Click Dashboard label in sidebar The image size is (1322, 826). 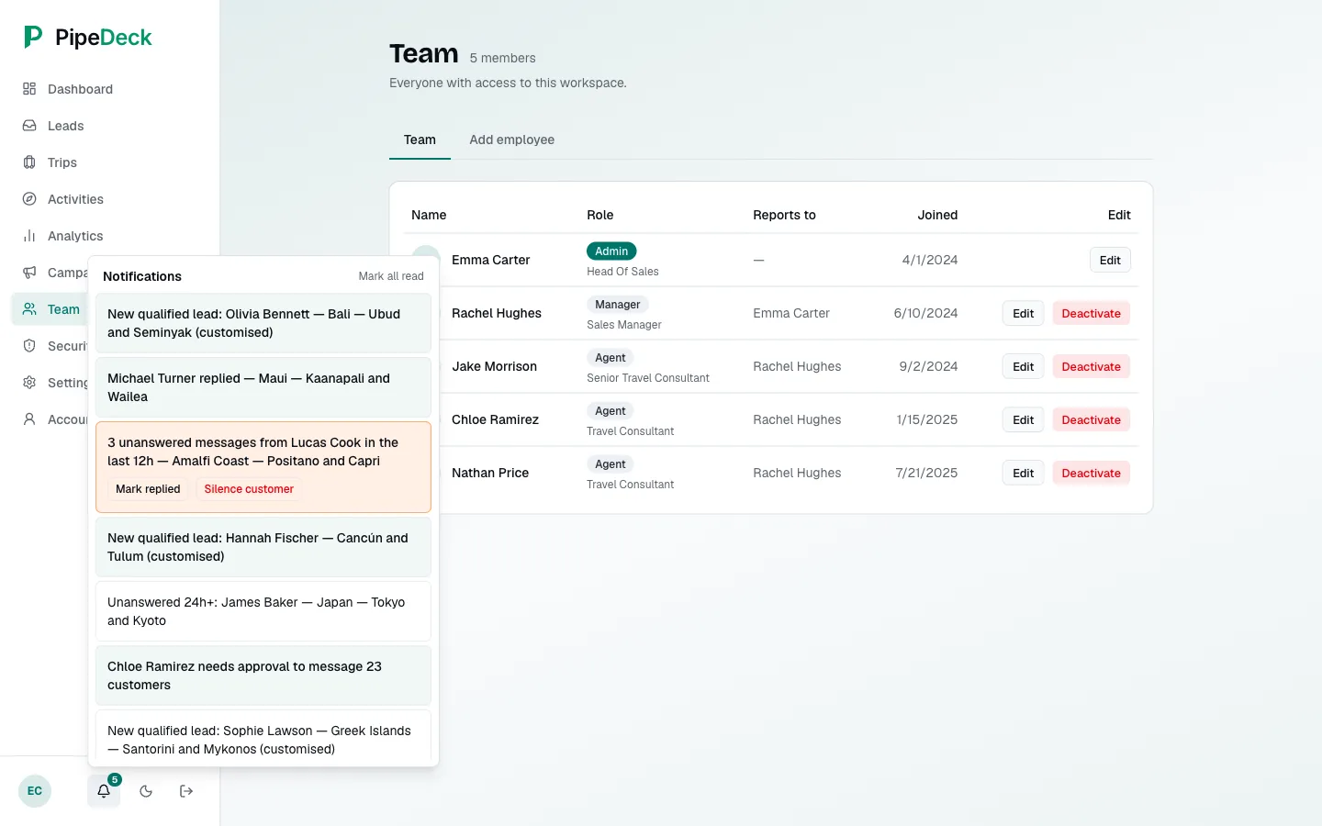coord(80,89)
